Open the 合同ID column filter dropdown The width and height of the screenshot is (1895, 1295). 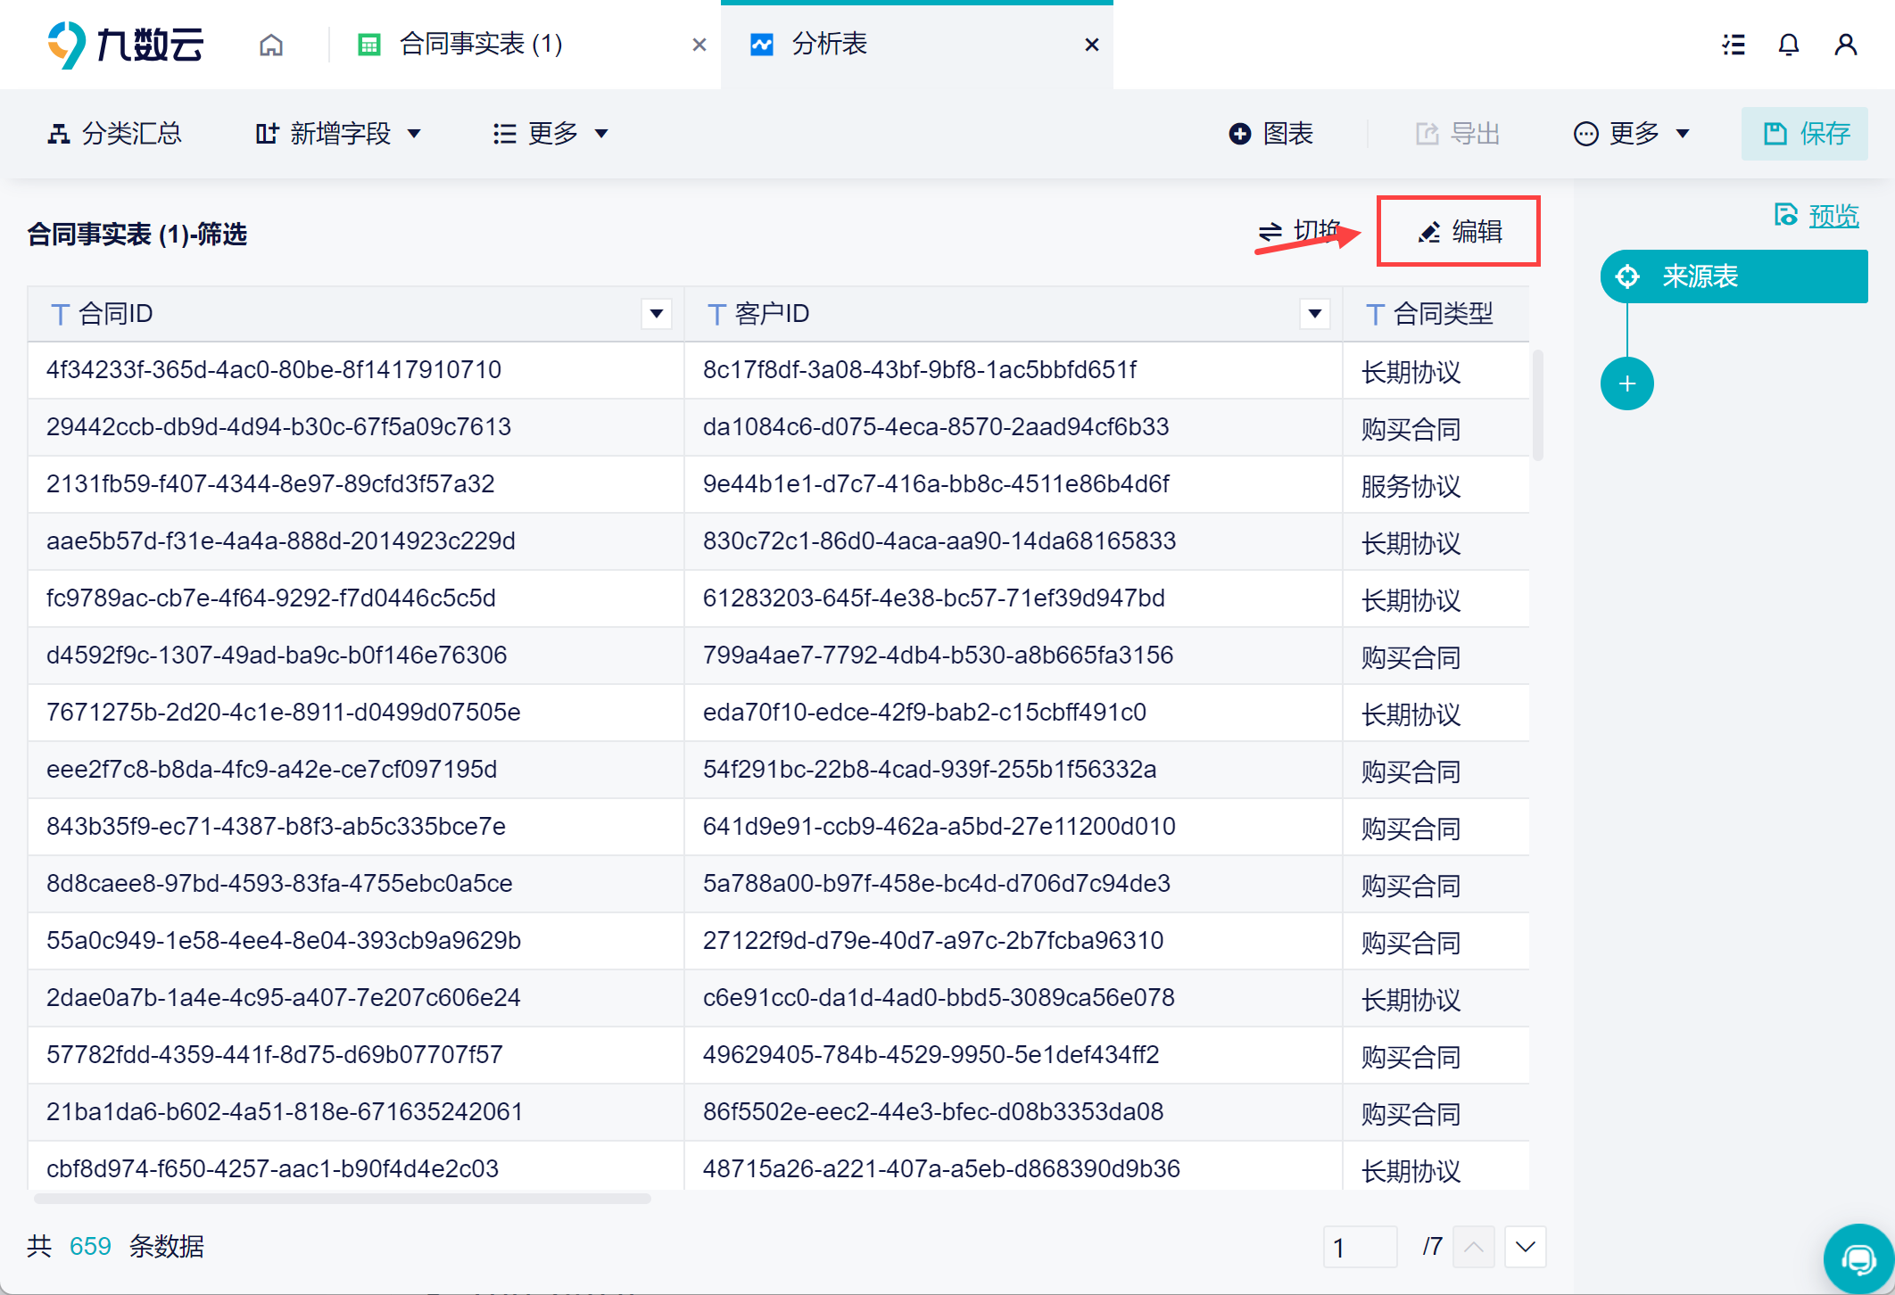657,314
